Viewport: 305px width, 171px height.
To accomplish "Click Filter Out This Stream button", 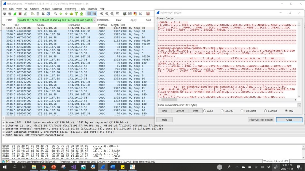I will click(261, 120).
